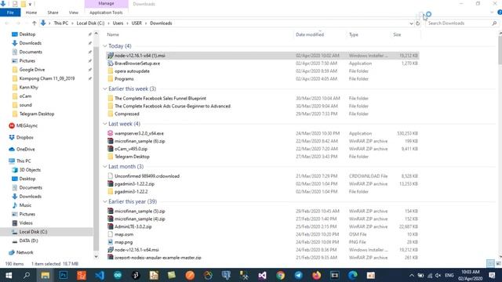Select node-v12.16.1-x64 (1).msi installer file
The width and height of the screenshot is (502, 282).
click(262, 56)
